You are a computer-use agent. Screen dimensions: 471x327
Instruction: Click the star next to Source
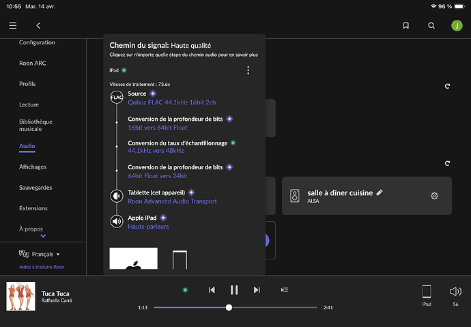pyautogui.click(x=153, y=94)
